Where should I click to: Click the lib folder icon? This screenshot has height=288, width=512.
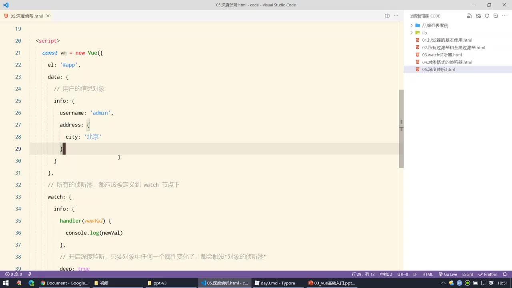tap(418, 33)
